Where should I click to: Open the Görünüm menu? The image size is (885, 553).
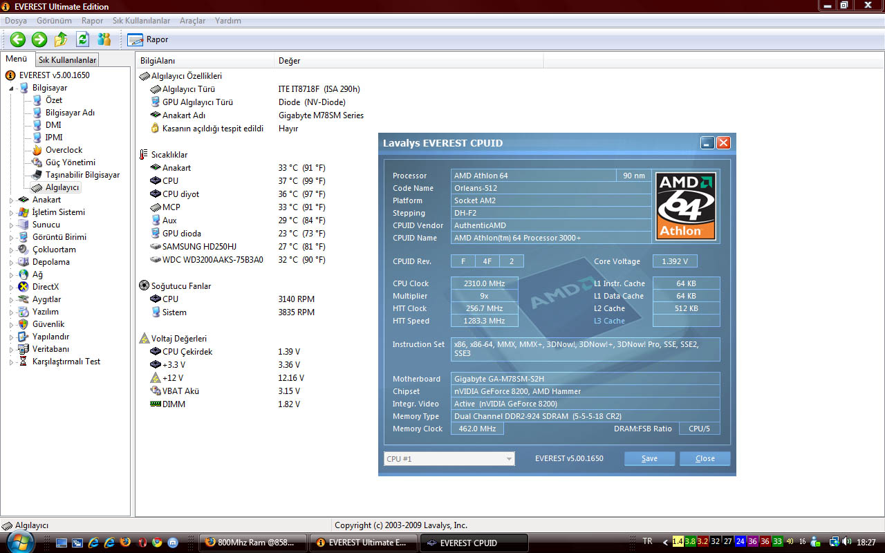[54, 21]
